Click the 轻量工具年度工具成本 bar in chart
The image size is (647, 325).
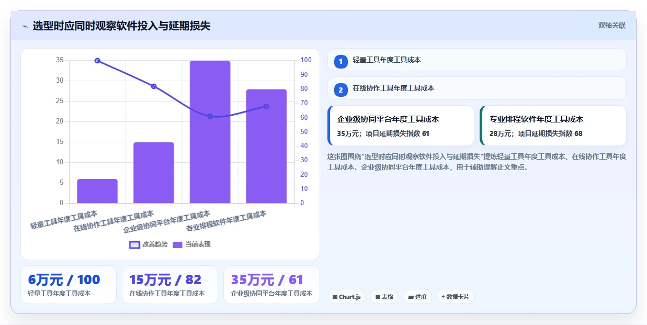(x=97, y=191)
